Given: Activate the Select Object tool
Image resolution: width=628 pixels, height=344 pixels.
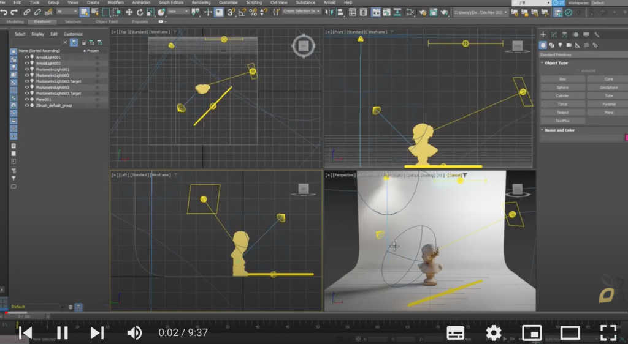Looking at the screenshot, I should pyautogui.click(x=84, y=12).
